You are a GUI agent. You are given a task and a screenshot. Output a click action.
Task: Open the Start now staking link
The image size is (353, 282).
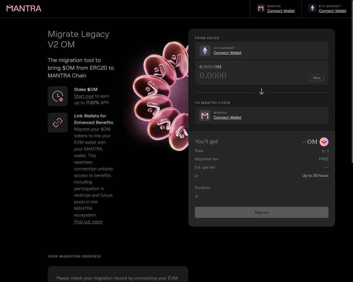click(x=84, y=96)
